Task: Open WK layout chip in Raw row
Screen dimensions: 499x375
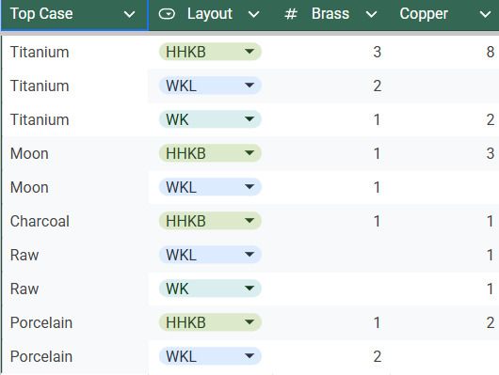Action: 210,289
